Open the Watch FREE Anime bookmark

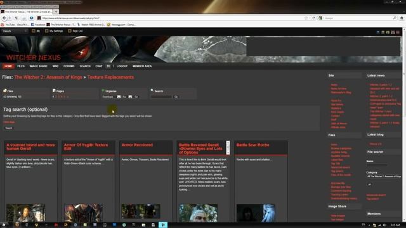click(91, 25)
